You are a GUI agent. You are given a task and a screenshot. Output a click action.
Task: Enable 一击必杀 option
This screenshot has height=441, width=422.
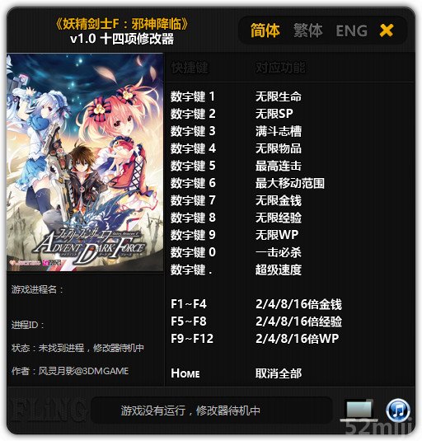click(x=279, y=252)
